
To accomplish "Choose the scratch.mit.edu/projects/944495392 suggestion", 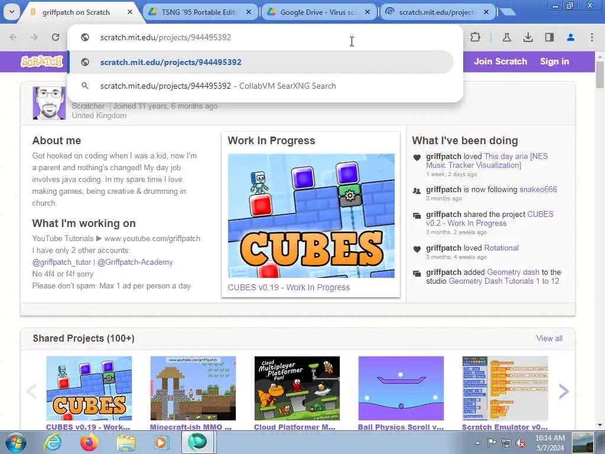I will [x=261, y=62].
